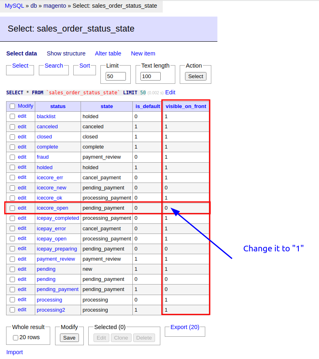Go to New item
This screenshot has height=359, width=319.
point(143,53)
